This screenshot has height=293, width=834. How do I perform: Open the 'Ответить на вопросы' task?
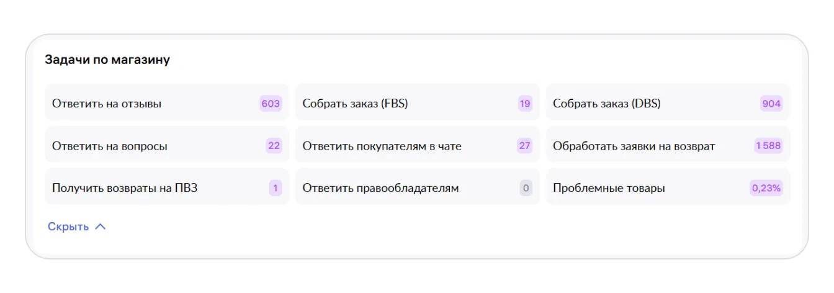110,146
